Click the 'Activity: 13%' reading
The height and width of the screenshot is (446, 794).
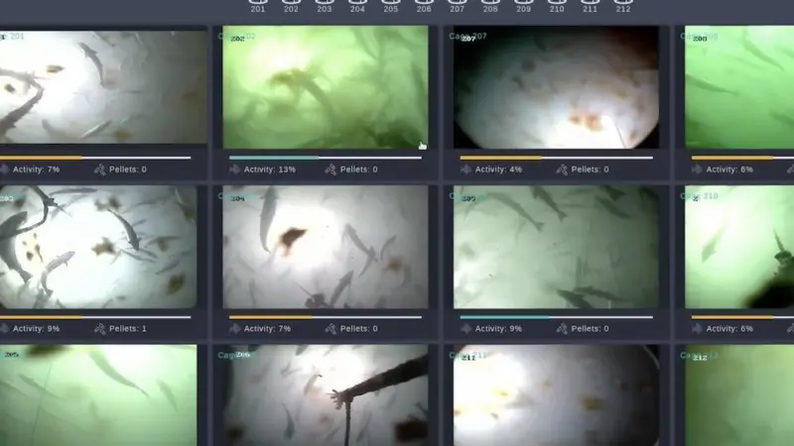(270, 169)
